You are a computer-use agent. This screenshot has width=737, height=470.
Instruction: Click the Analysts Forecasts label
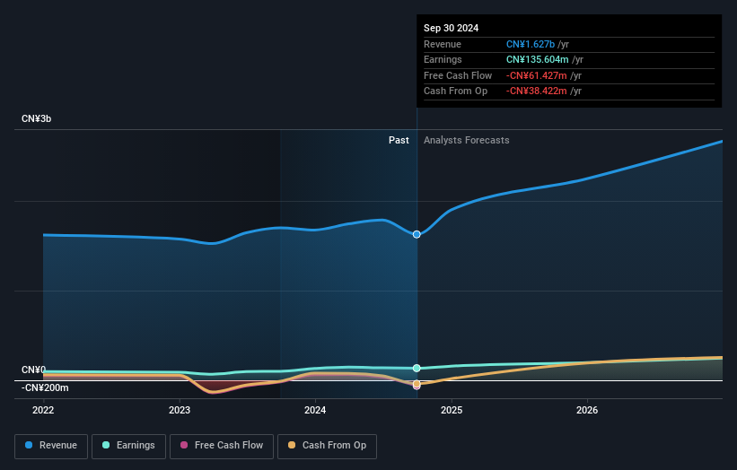tap(466, 141)
